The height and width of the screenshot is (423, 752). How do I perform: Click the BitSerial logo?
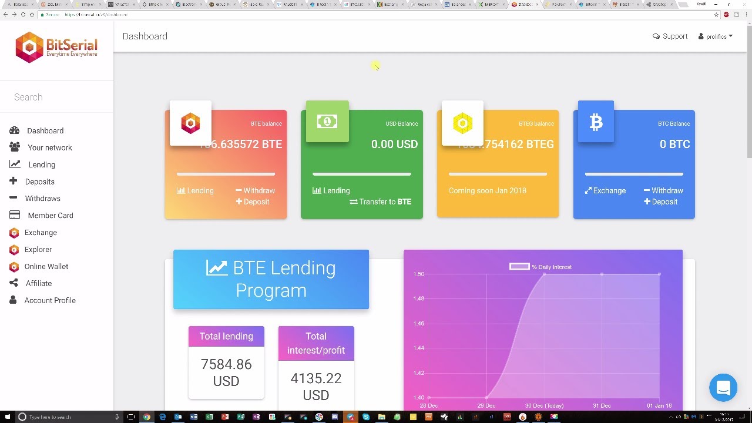(56, 47)
